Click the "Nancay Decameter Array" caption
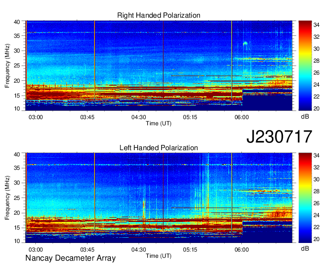Viewport: 325px width, 264px height. (x=70, y=258)
